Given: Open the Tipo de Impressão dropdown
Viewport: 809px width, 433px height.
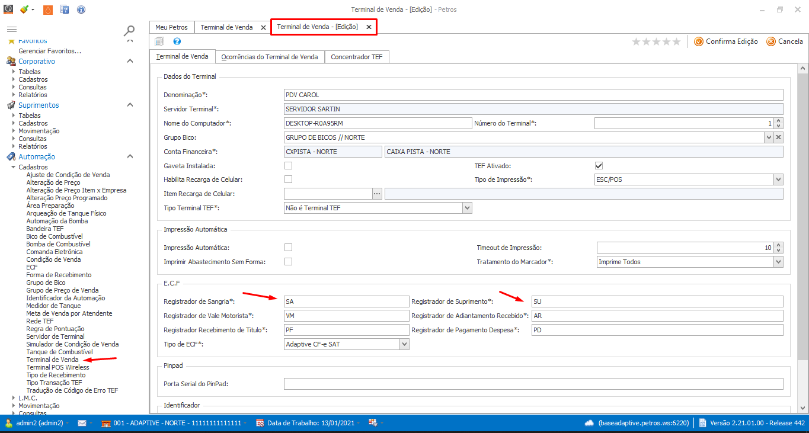Looking at the screenshot, I should [778, 179].
